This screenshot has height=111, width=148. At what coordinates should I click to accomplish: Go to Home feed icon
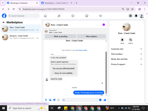pos(45,16)
